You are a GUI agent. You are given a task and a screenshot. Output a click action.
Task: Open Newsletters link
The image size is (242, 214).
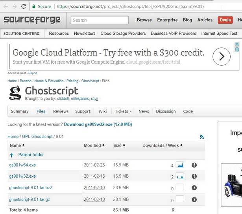point(85,34)
